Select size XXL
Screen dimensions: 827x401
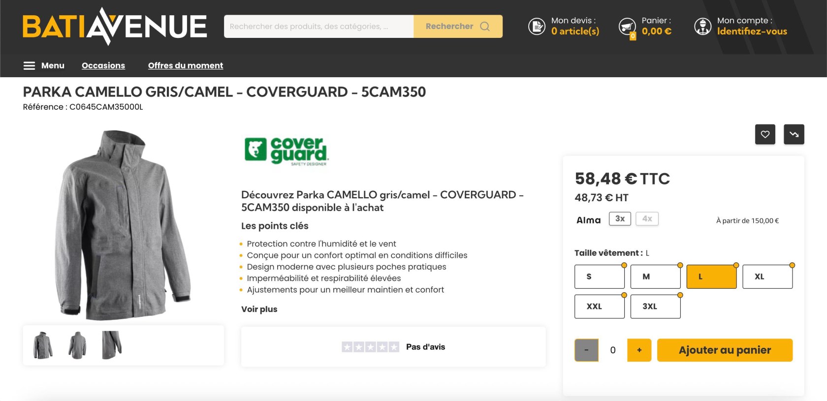(600, 307)
